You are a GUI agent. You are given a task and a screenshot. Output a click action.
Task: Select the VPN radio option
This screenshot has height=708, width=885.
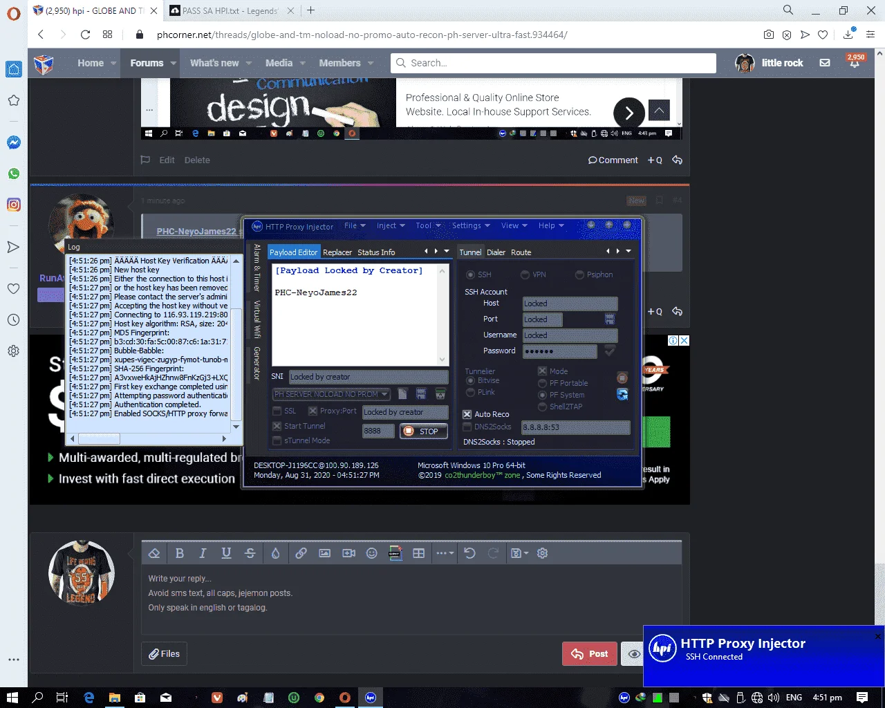[525, 274]
